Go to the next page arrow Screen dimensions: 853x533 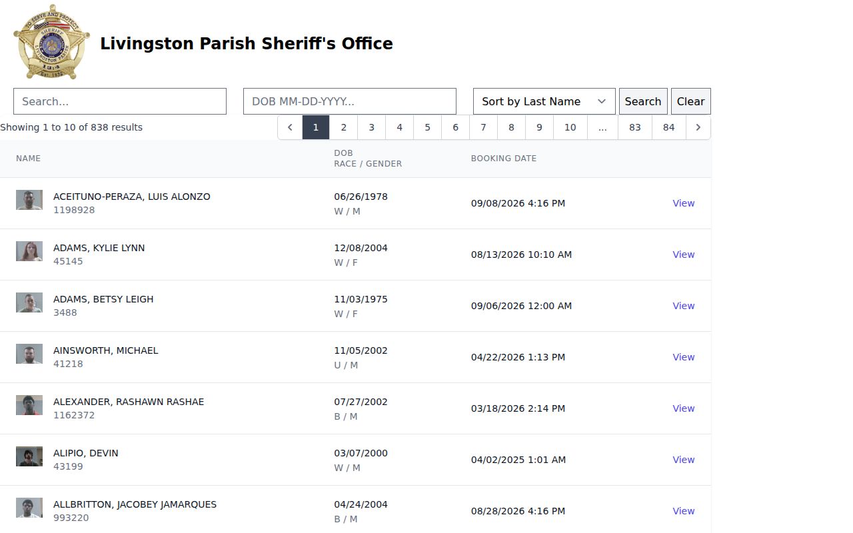click(x=698, y=127)
